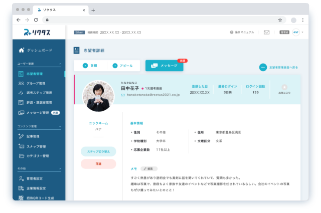Click the ステップ切り替え button
The image size is (321, 213).
[x=98, y=151]
